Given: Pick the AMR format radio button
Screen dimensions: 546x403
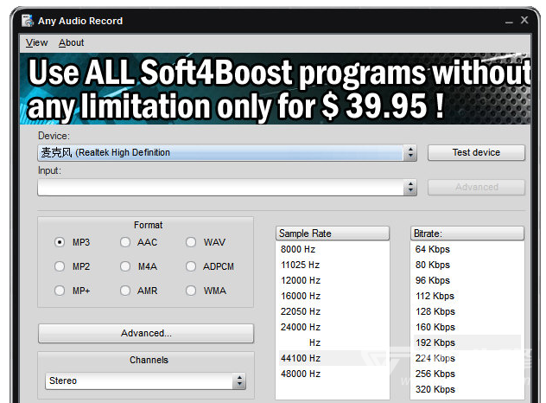Looking at the screenshot, I should pos(125,291).
